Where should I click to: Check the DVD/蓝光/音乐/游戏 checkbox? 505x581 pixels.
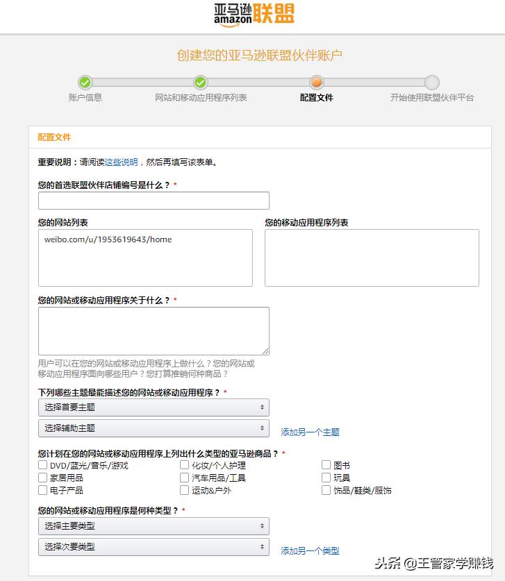click(42, 465)
